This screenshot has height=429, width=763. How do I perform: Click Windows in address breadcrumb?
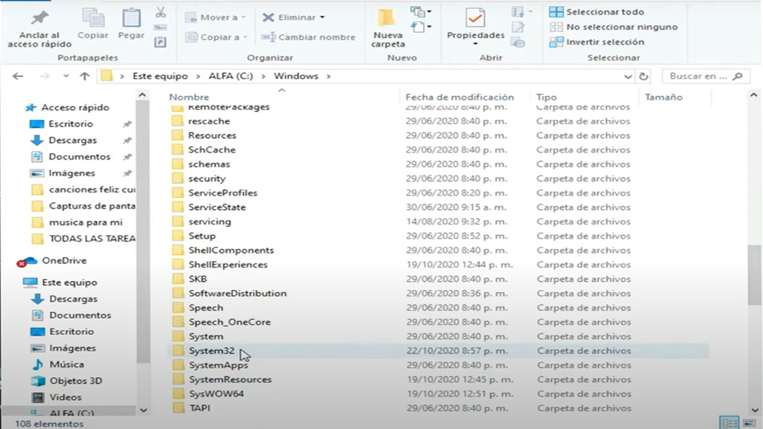pyautogui.click(x=296, y=76)
